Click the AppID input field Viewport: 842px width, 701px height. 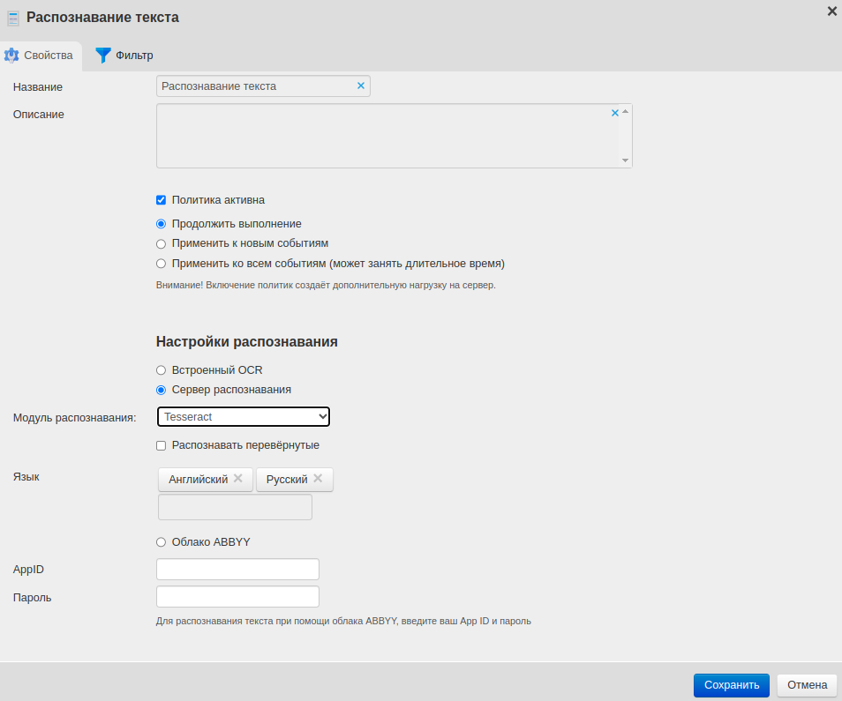[237, 570]
